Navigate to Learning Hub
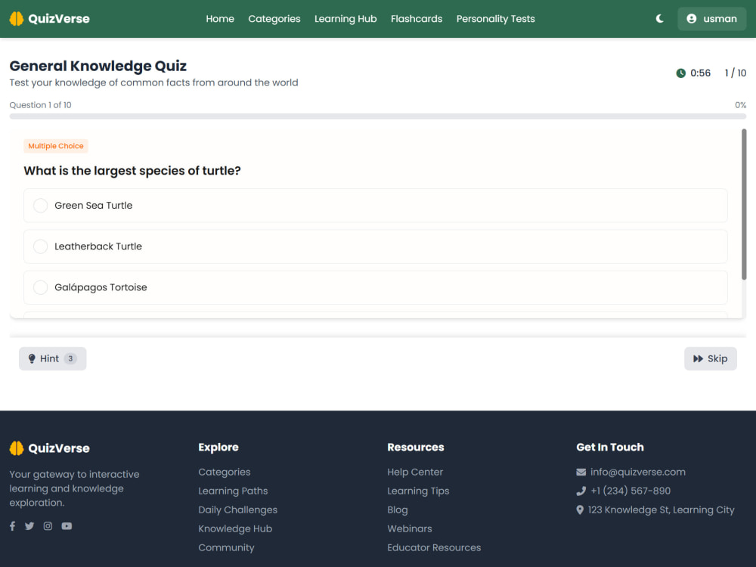 click(x=345, y=19)
